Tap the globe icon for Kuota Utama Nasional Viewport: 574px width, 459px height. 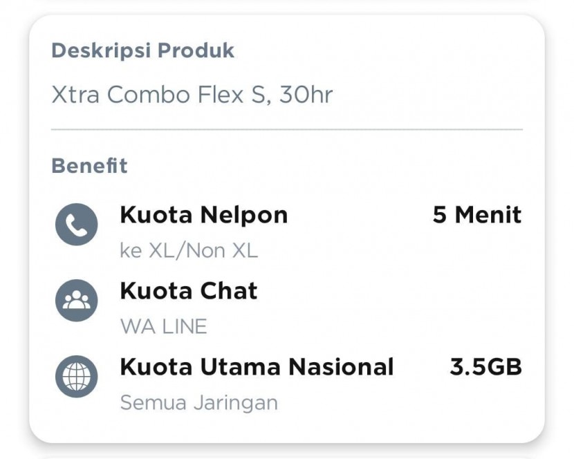77,377
